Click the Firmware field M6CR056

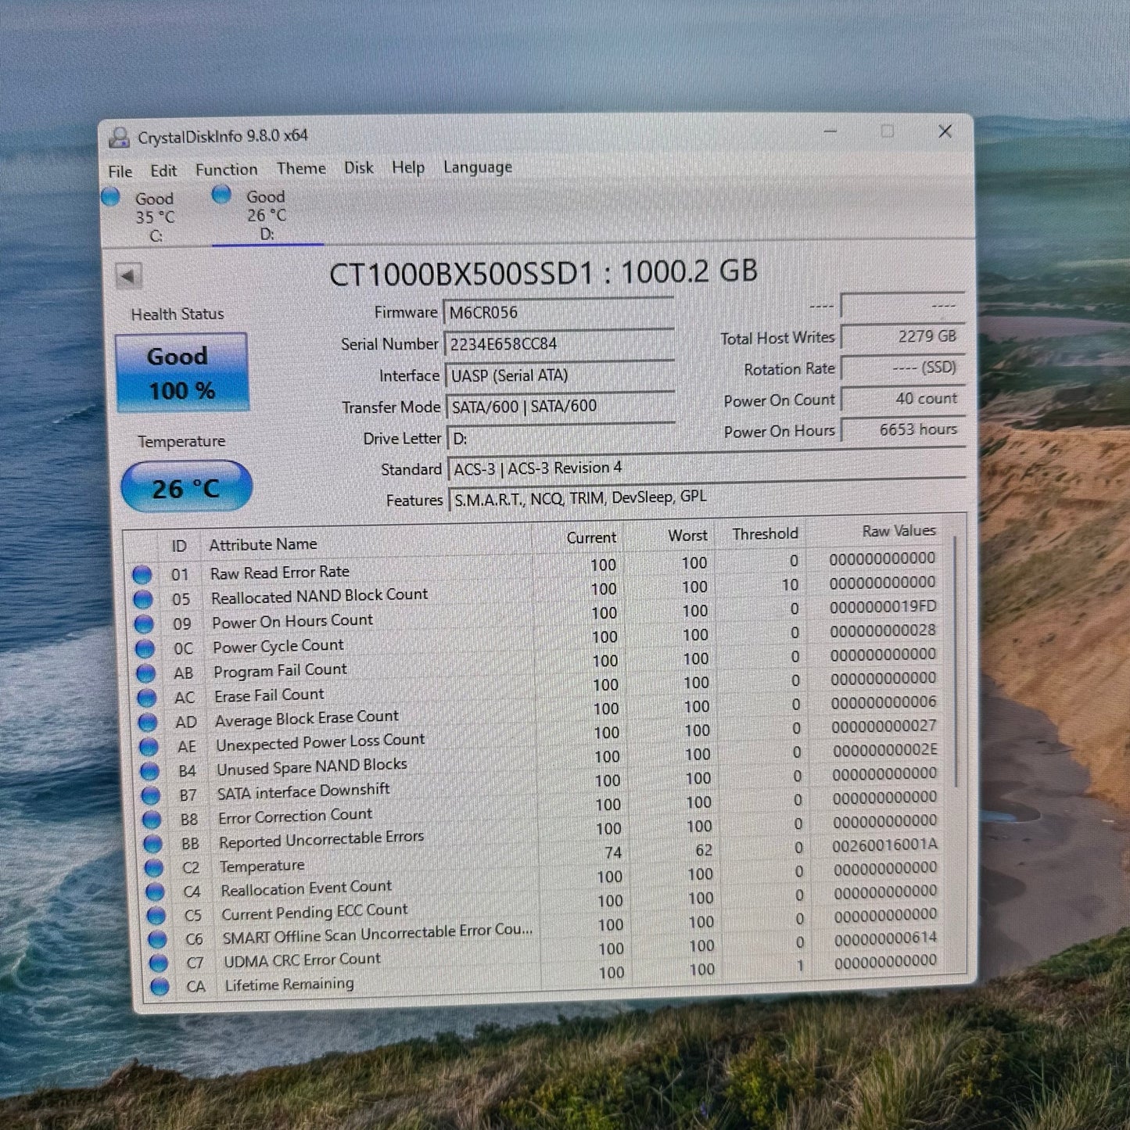558,312
